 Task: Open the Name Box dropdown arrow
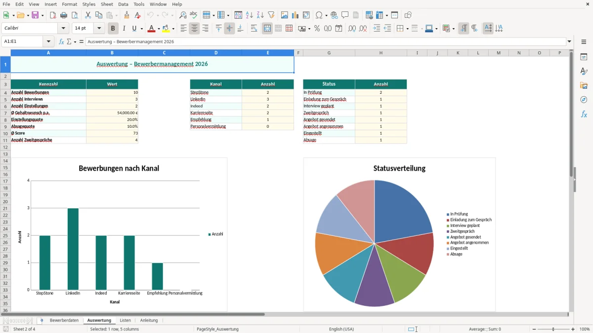(x=48, y=41)
